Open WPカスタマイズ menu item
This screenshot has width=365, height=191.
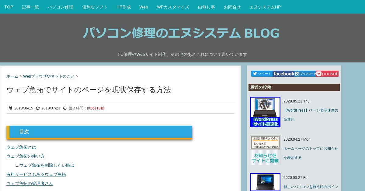173,7
